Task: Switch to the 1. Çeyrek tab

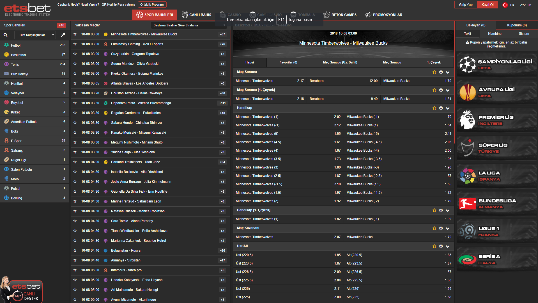Action: [x=434, y=62]
